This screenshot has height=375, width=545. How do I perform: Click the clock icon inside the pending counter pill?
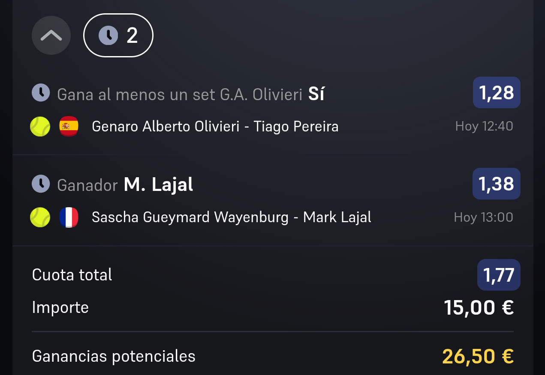point(108,36)
